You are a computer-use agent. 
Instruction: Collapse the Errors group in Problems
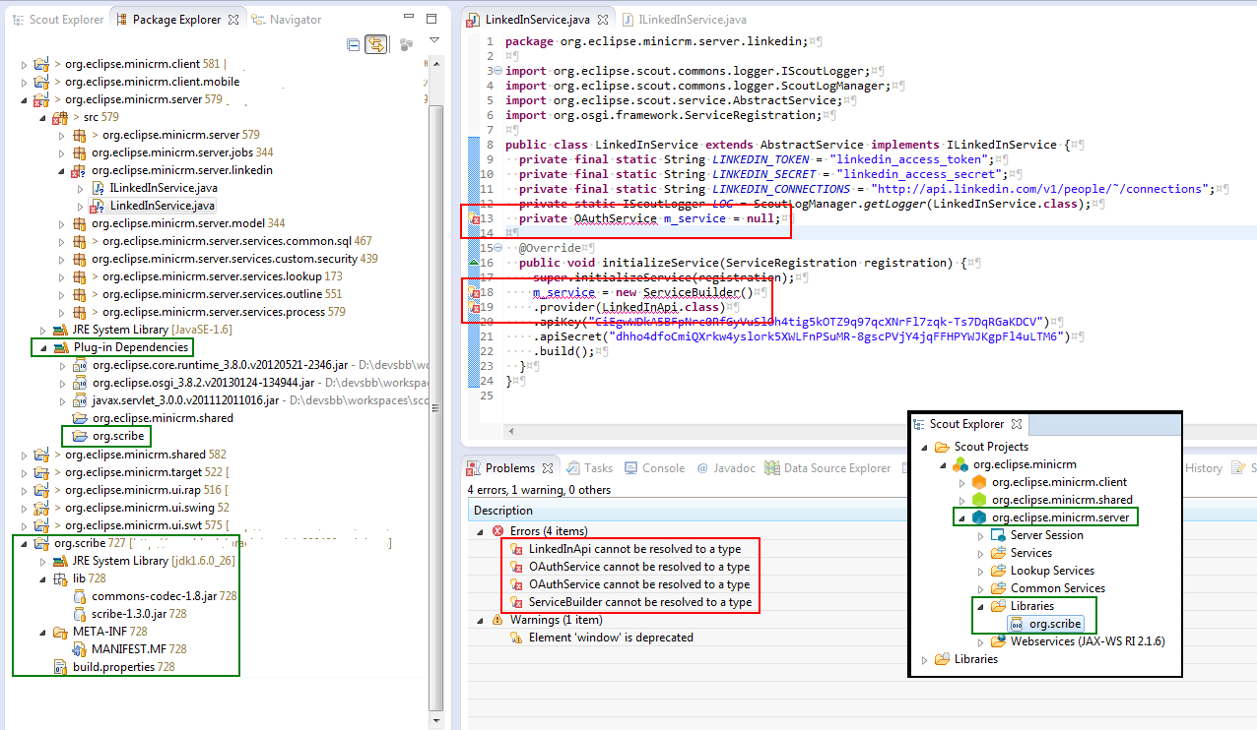coord(480,531)
